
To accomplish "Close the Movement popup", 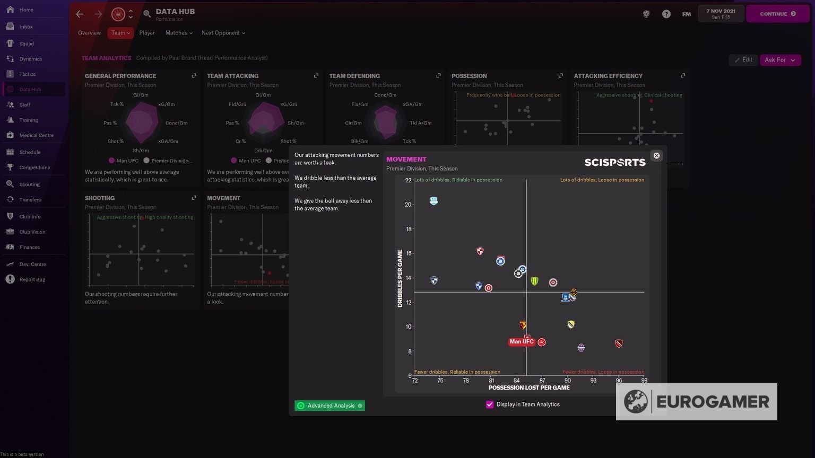I will click(656, 156).
